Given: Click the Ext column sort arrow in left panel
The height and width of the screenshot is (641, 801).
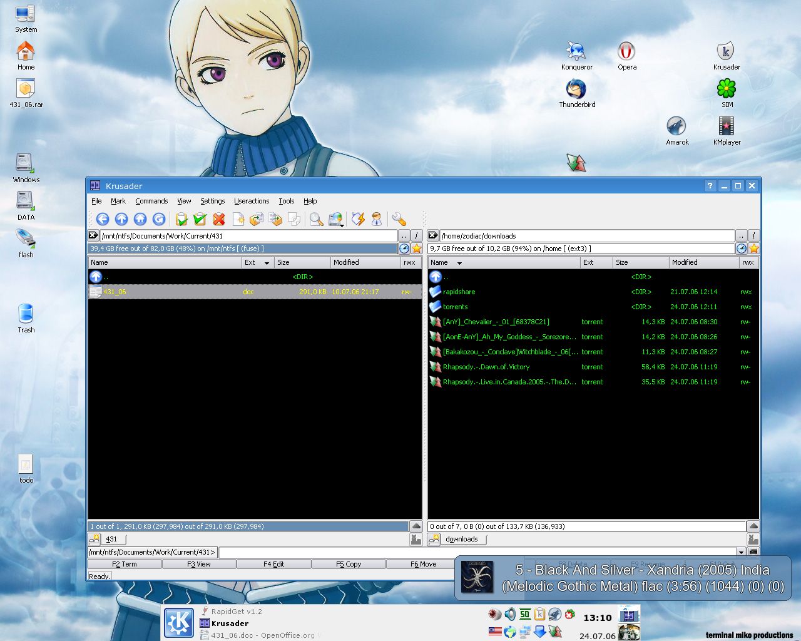Looking at the screenshot, I should [267, 263].
